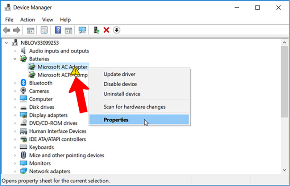The height and width of the screenshot is (186, 290).
Task: Click the Network adapters icon
Action: (23, 171)
